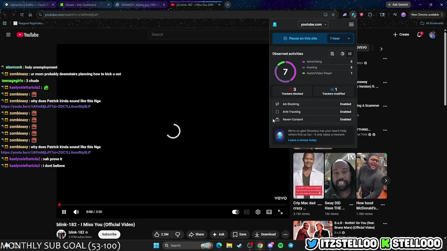Pause the blink-182 video
The image size is (447, 251).
pyautogui.click(x=64, y=212)
